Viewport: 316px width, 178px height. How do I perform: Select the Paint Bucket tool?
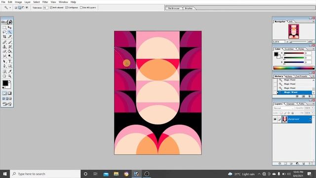(x=10, y=51)
